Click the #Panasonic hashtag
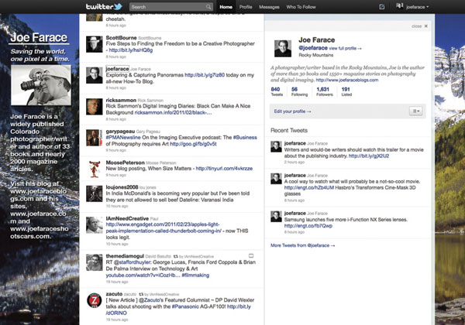This screenshot has width=465, height=325. click(185, 306)
